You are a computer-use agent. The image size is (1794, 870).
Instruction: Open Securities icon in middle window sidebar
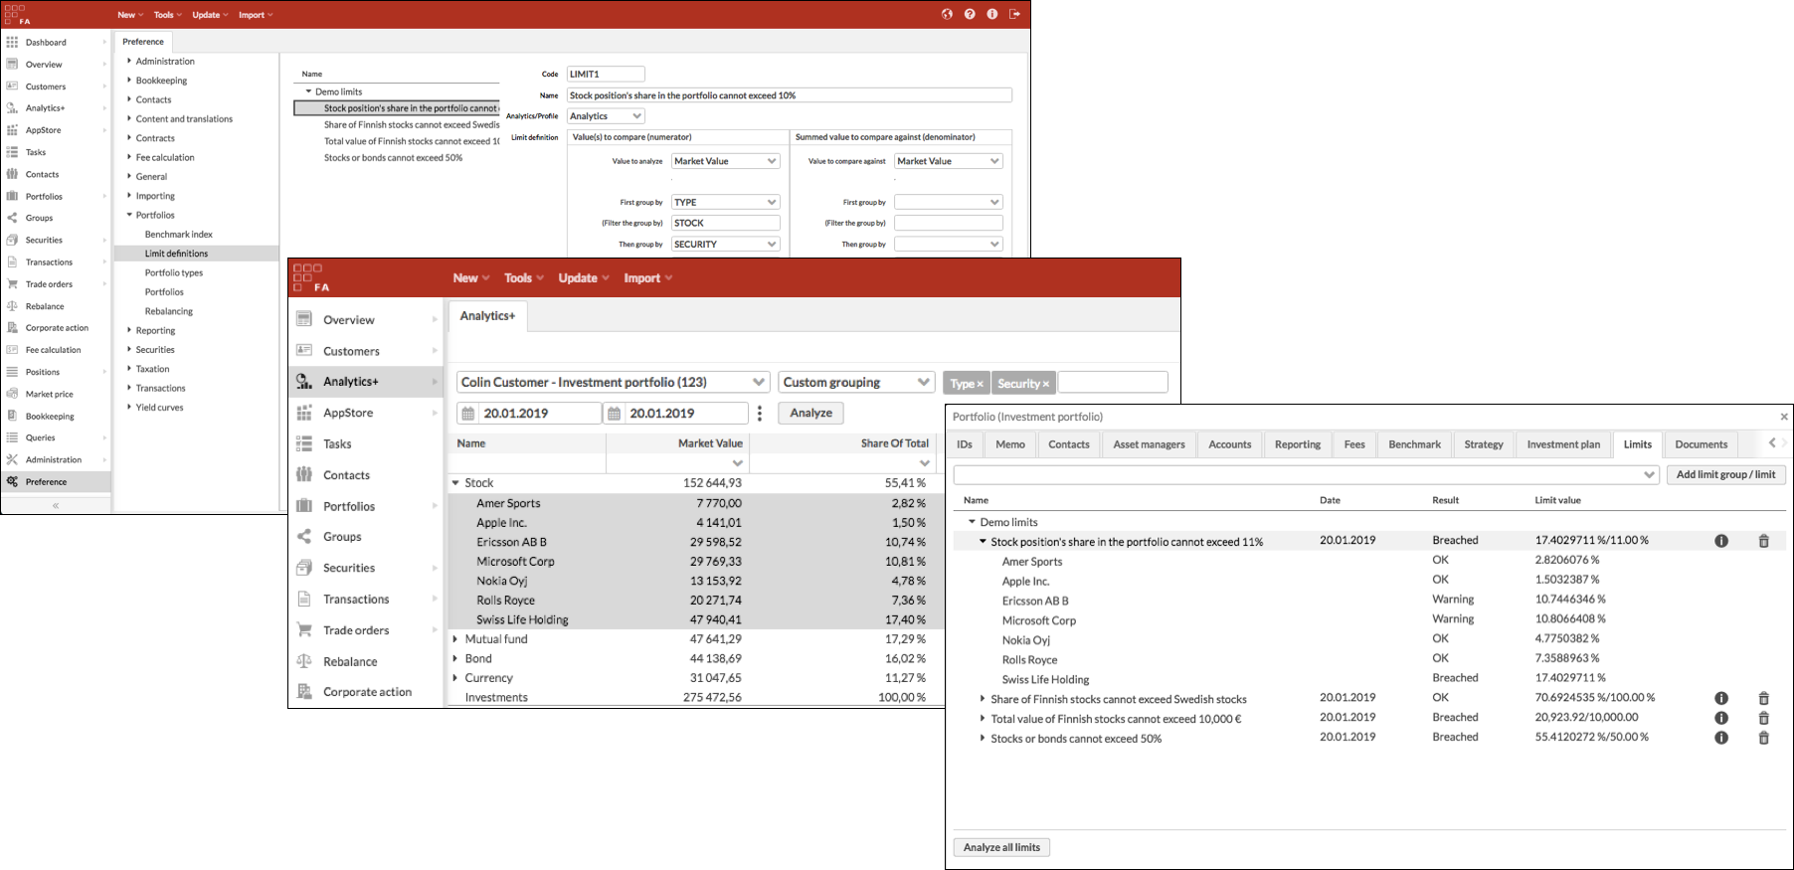[x=304, y=568]
